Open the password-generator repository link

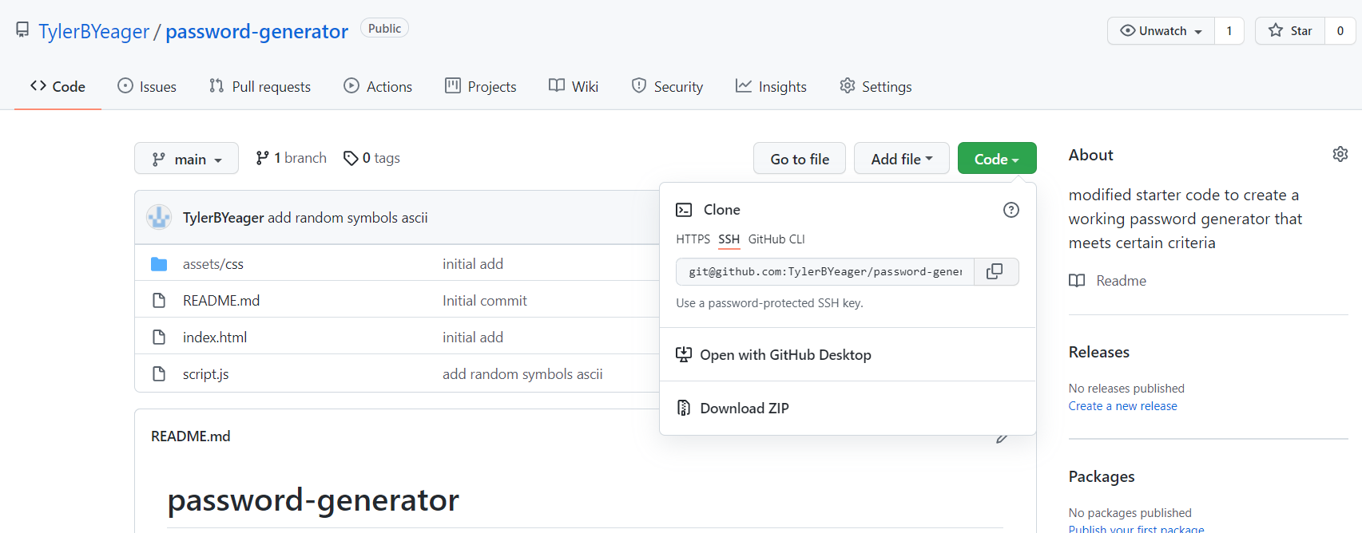(256, 31)
